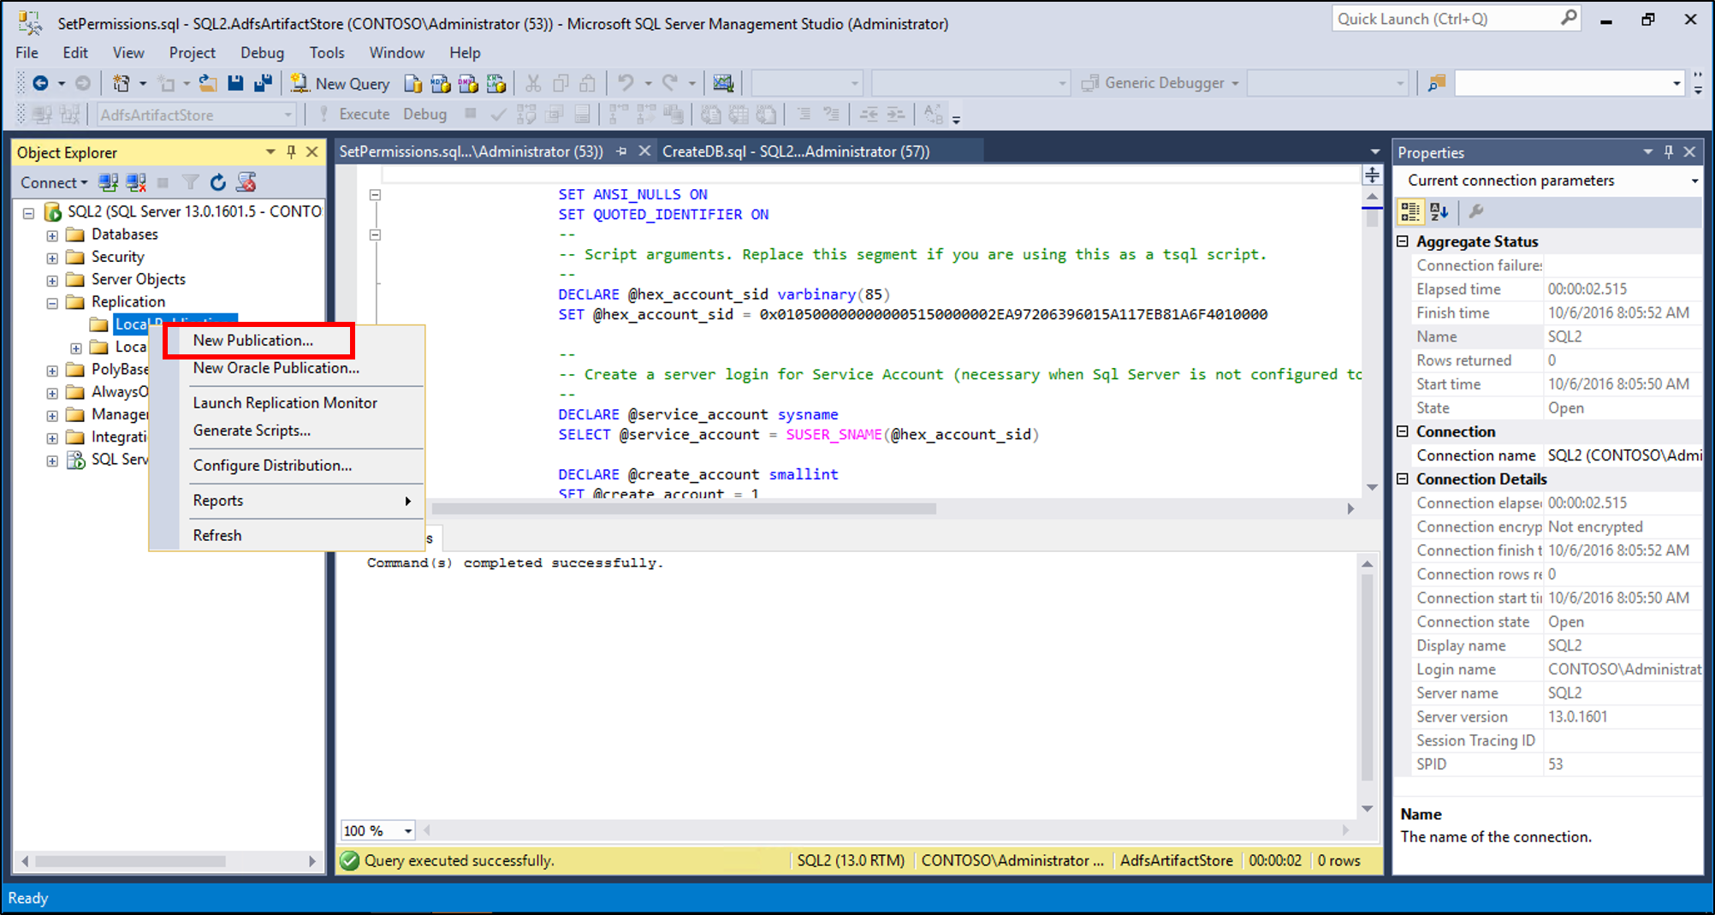The height and width of the screenshot is (915, 1715).
Task: Click the Analysis Services XMLA Query icon
Action: click(496, 83)
